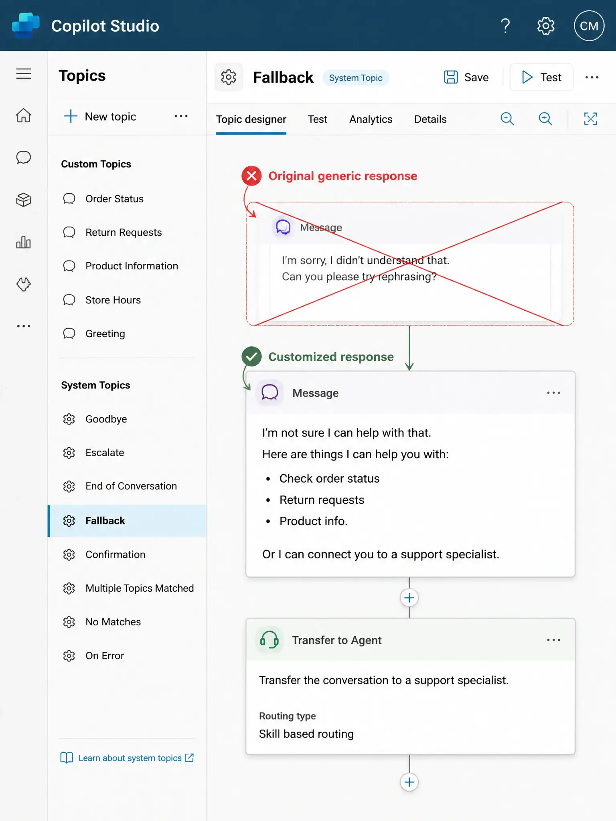Viewport: 616px width, 821px height.
Task: Click the Topics panel title
Action: click(82, 76)
